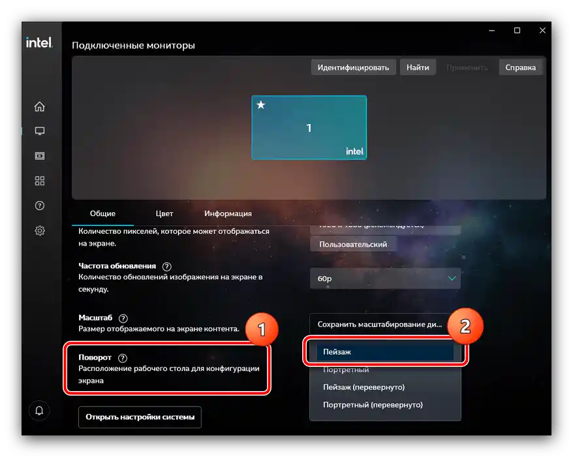Switch to the Цвет tab
This screenshot has width=573, height=457.
pyautogui.click(x=164, y=213)
